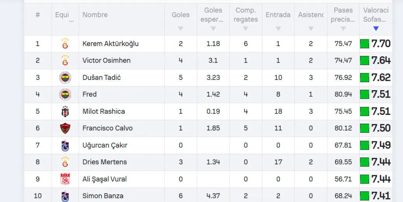Click the Trabzonspor logo beside Uğurcan Çakır
This screenshot has width=403, height=202.
[65, 145]
